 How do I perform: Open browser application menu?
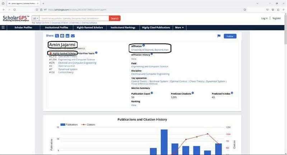pyautogui.click(x=283, y=10)
